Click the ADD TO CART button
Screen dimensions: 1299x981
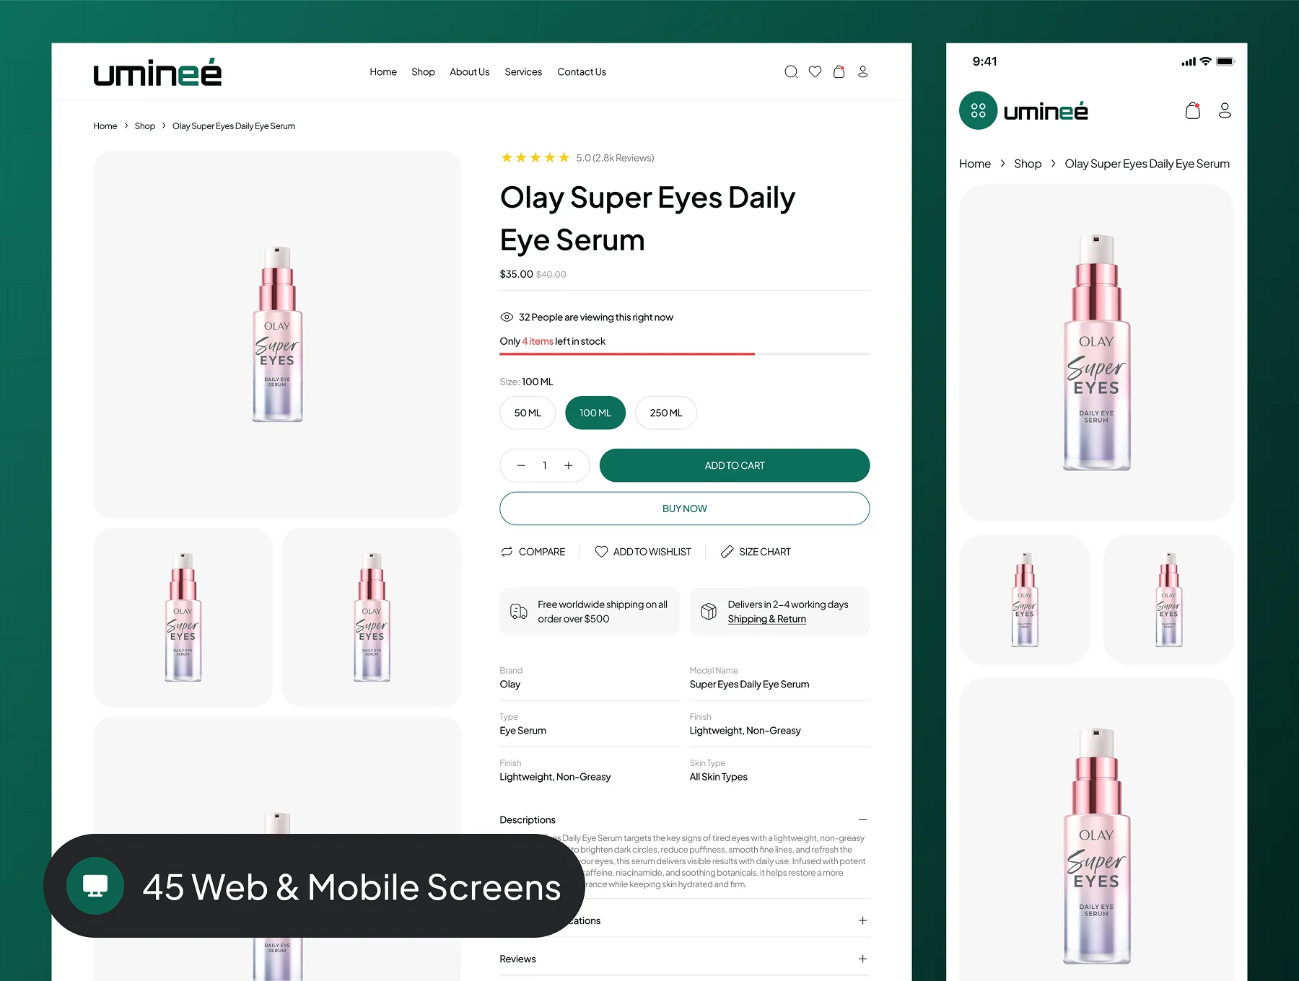(735, 465)
